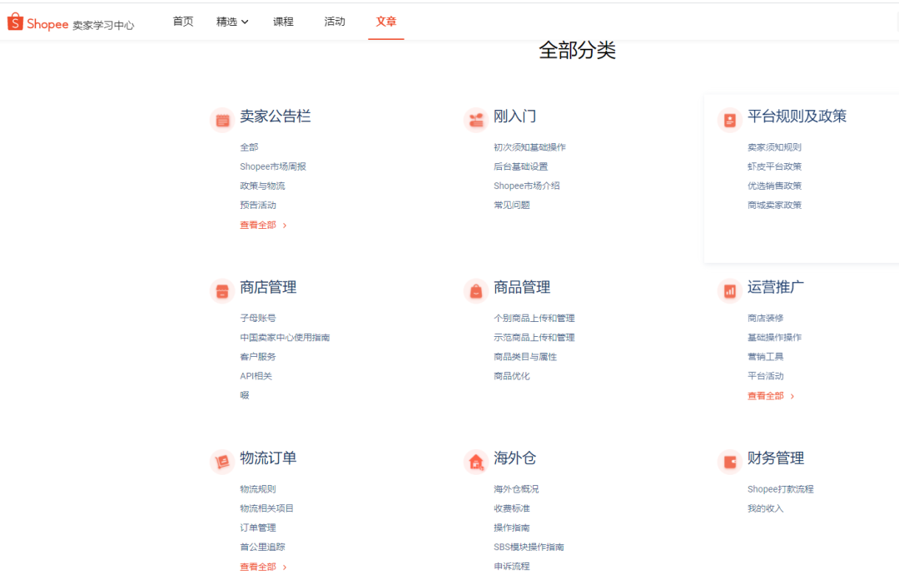
Task: Open the 商品管理 heading
Action: pos(522,287)
